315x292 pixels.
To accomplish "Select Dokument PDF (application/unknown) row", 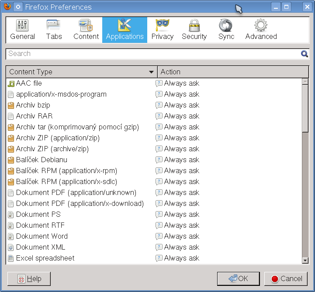I will tap(154, 193).
